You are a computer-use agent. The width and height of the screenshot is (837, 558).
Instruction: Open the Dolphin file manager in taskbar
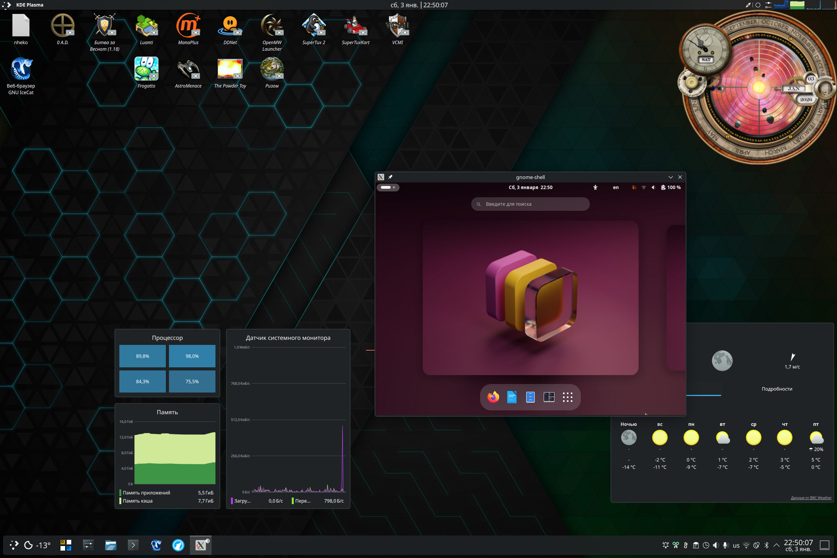point(110,545)
